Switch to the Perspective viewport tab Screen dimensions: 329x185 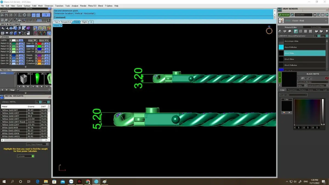pyautogui.click(x=66, y=22)
